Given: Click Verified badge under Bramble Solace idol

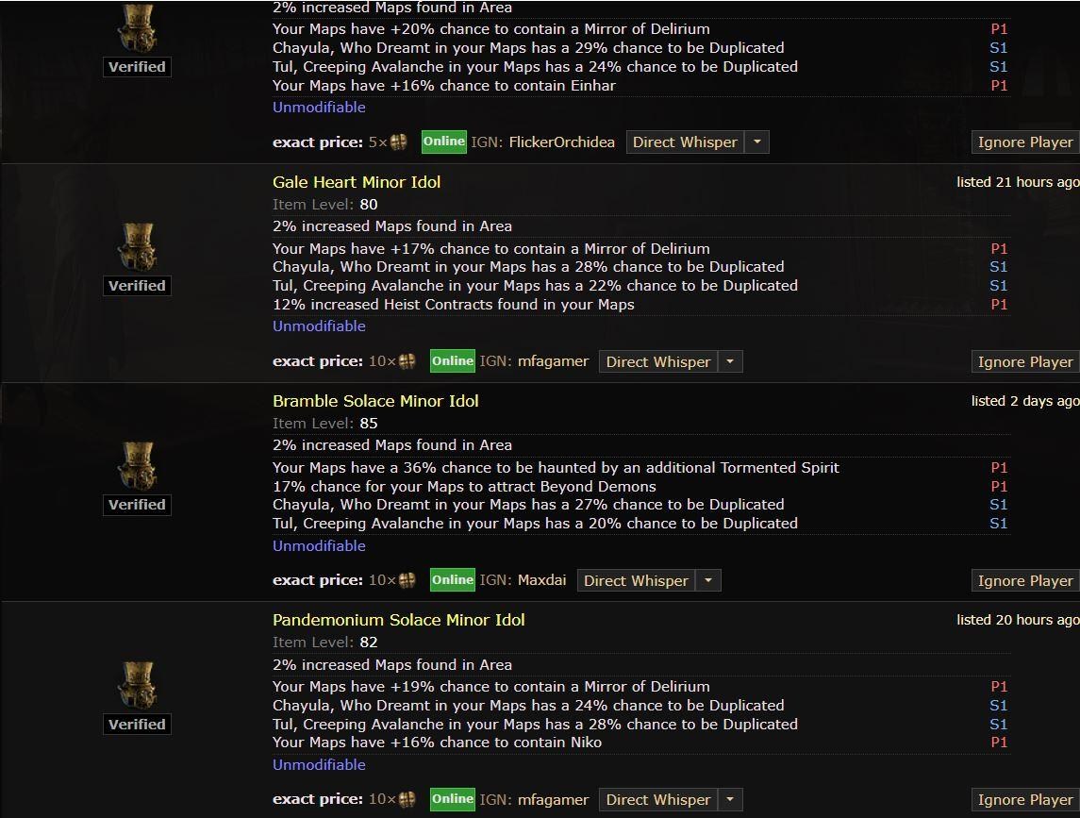Looking at the screenshot, I should click(x=137, y=505).
